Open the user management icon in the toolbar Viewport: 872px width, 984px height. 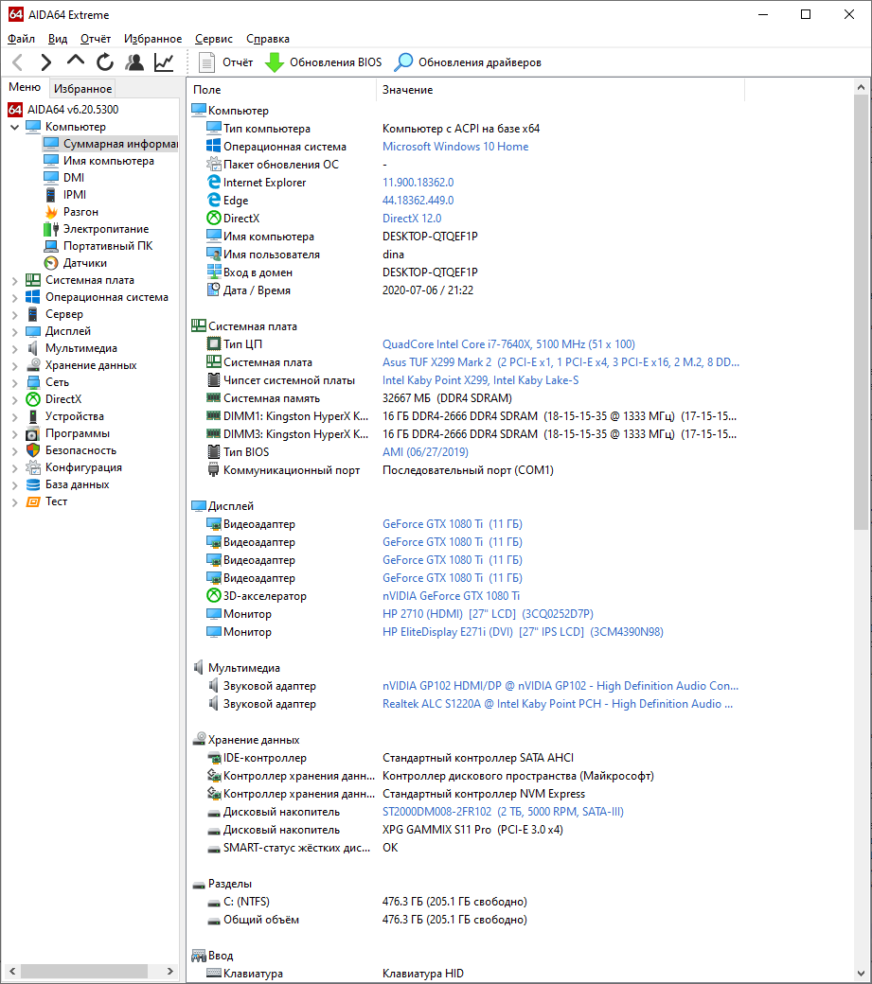134,62
